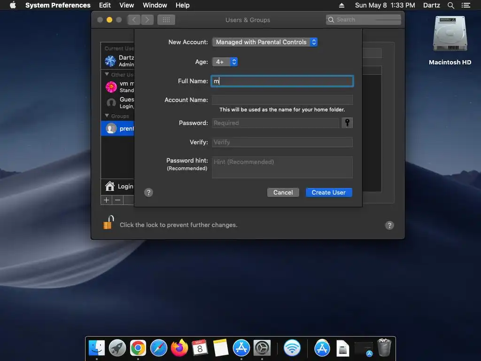481x361 pixels.
Task: Open help for the new account sheet
Action: click(x=148, y=192)
